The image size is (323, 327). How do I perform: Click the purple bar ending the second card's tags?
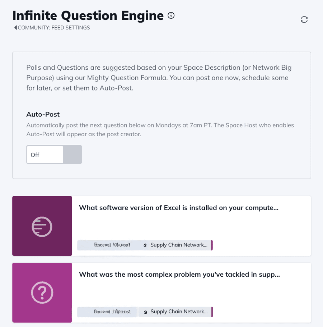(212, 312)
